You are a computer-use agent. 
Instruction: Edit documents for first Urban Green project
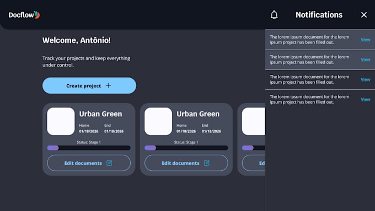click(89, 163)
